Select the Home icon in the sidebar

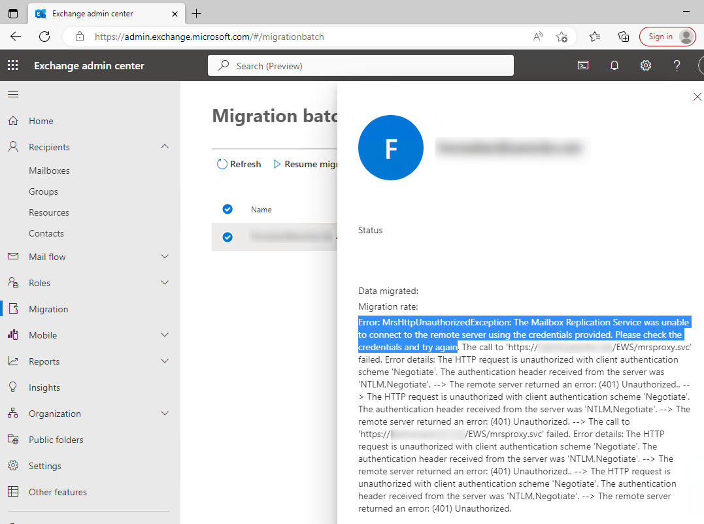pos(13,120)
